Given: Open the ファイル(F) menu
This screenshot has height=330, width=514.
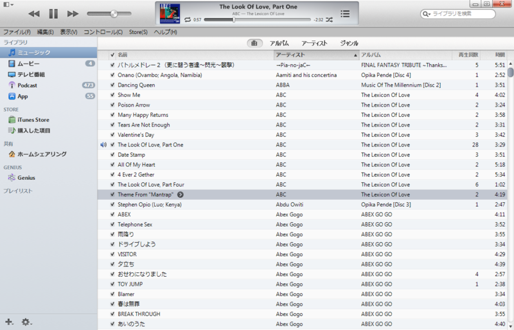Looking at the screenshot, I should 17,32.
